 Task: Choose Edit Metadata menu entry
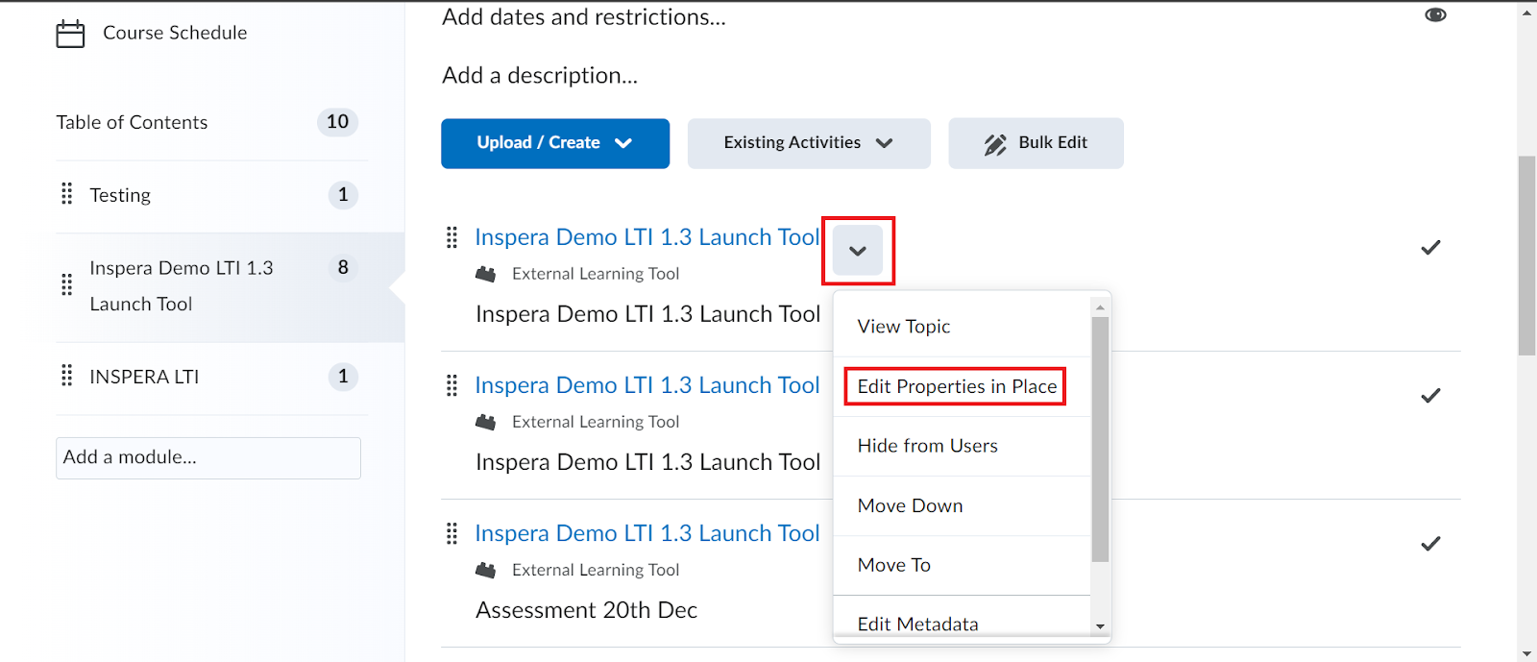[918, 624]
